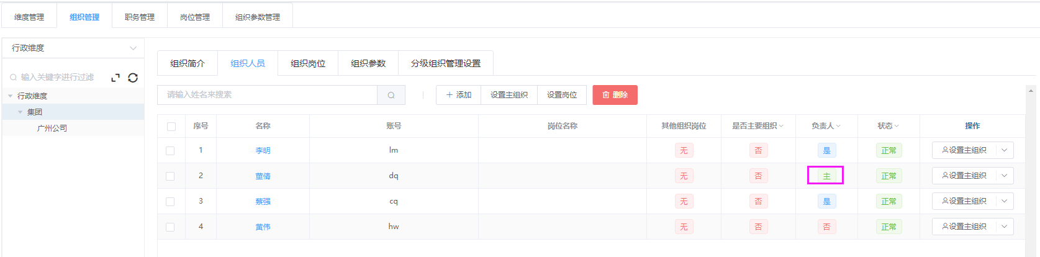The height and width of the screenshot is (257, 1040).
Task: Open the 状态 column filter arrow
Action: click(x=897, y=126)
